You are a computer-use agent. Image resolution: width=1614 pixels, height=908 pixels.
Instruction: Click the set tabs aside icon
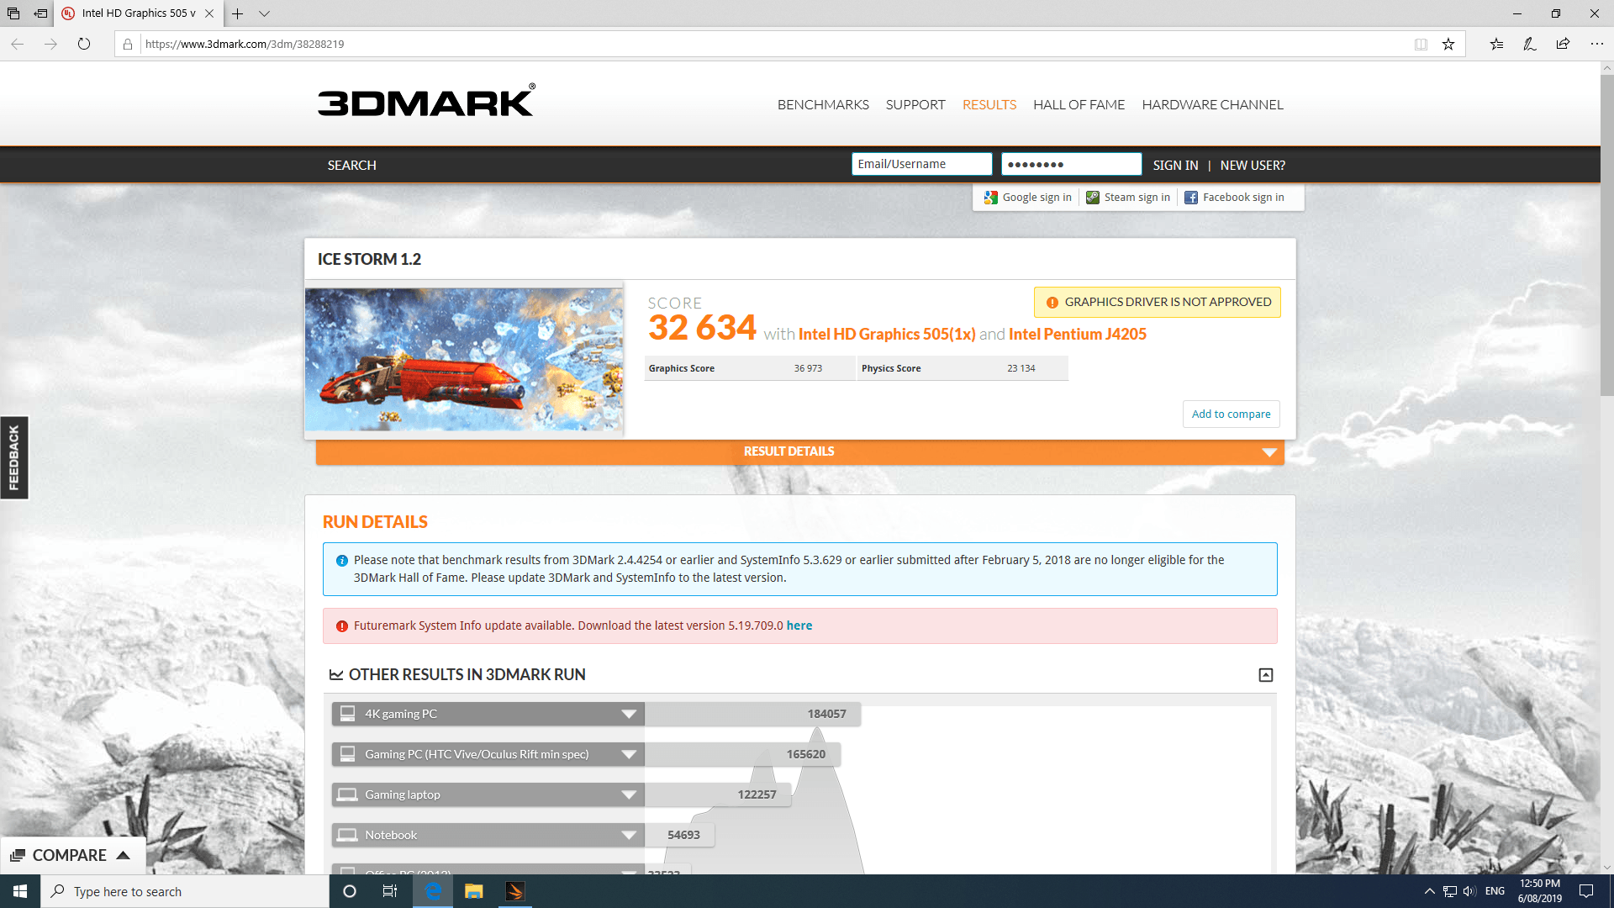pos(40,13)
